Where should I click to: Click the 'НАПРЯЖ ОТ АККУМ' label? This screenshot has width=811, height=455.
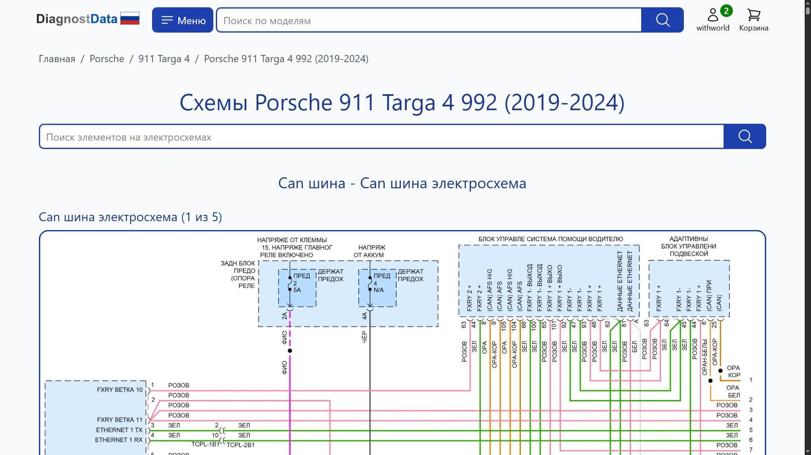(369, 251)
